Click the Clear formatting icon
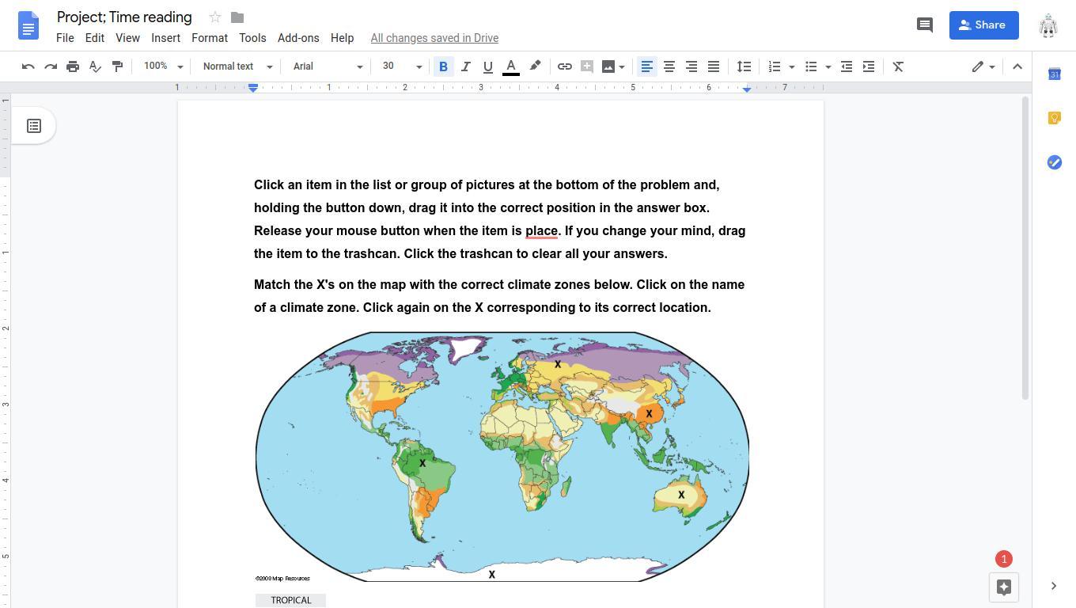 (x=898, y=66)
